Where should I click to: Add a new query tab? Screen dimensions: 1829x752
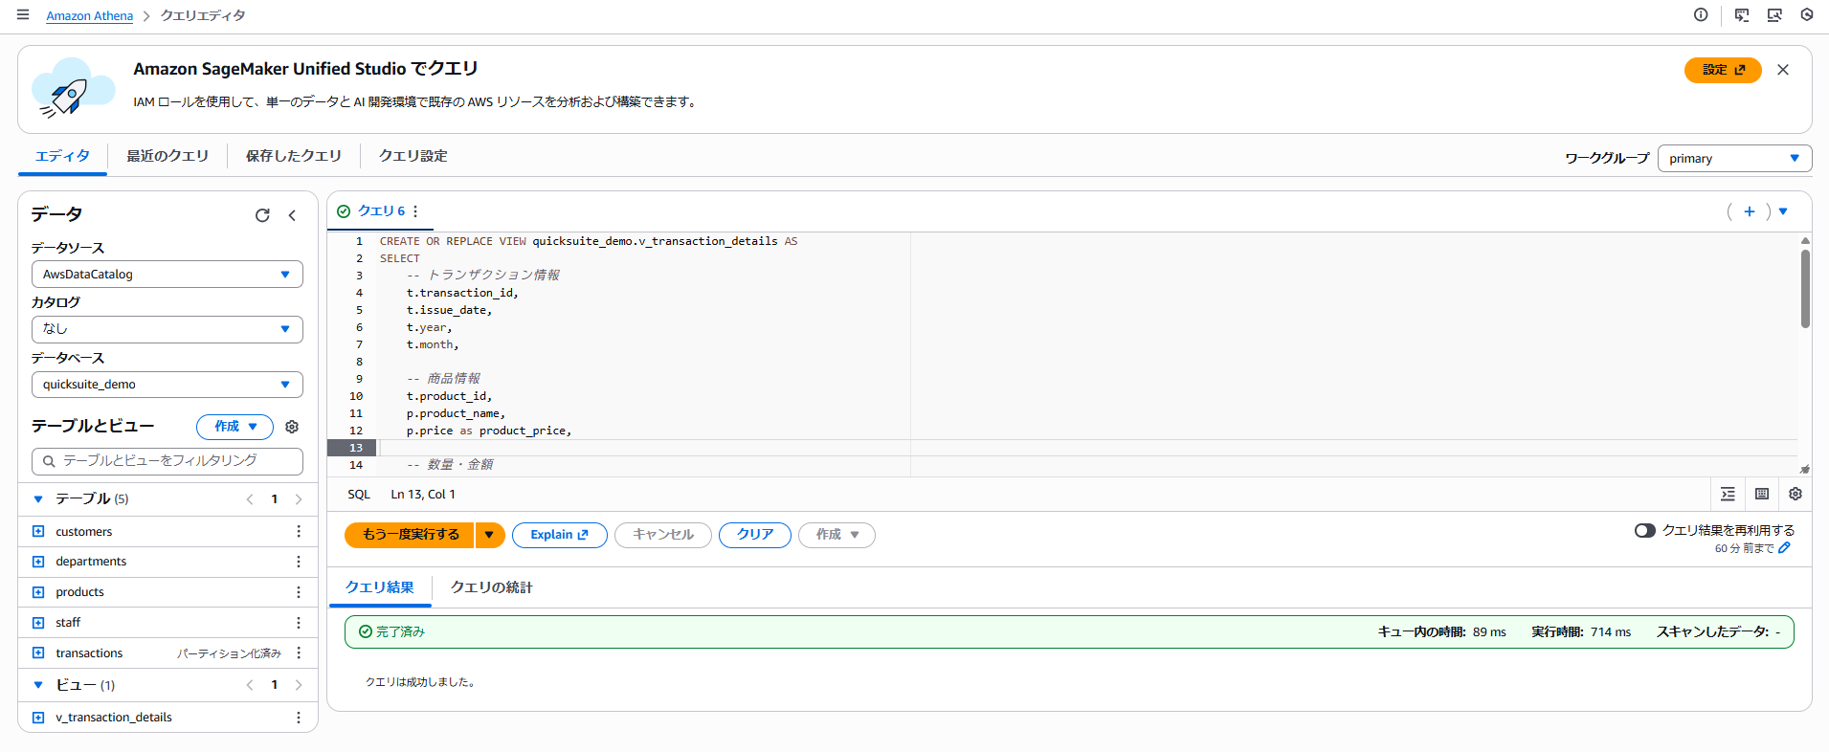[x=1749, y=211]
